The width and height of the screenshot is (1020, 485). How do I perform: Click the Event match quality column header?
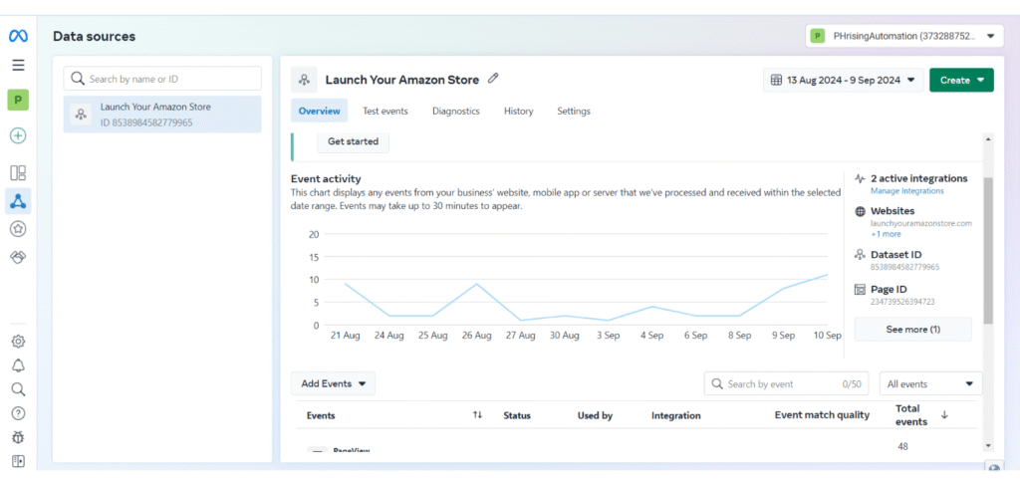(822, 414)
